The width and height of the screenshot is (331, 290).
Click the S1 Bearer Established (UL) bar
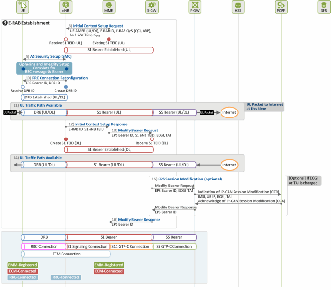click(x=109, y=50)
